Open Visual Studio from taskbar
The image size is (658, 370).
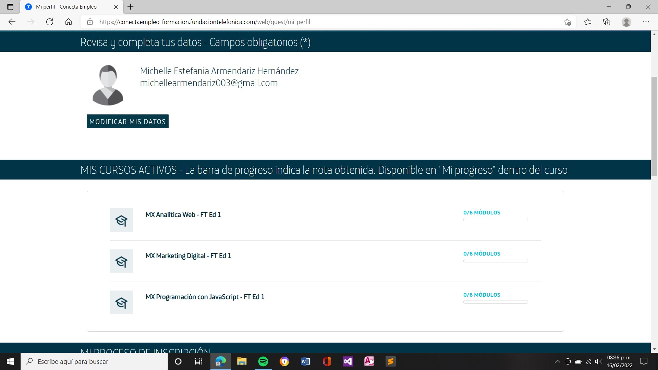(348, 361)
